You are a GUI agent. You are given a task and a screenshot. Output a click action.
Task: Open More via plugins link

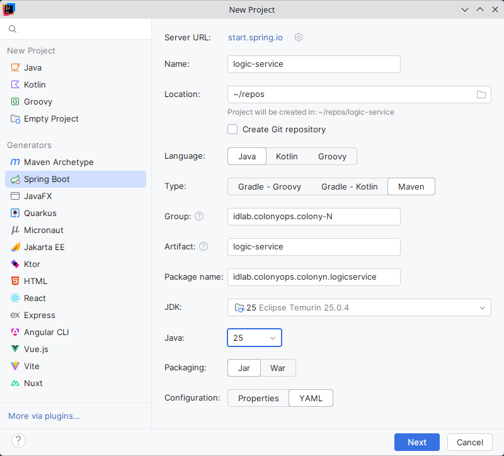[x=44, y=416]
